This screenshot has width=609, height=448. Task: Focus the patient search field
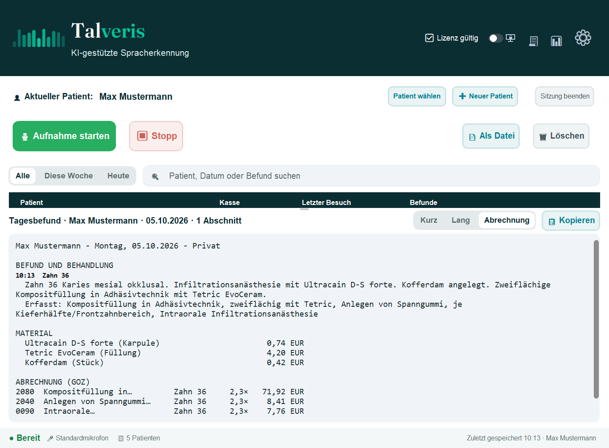pyautogui.click(x=371, y=176)
